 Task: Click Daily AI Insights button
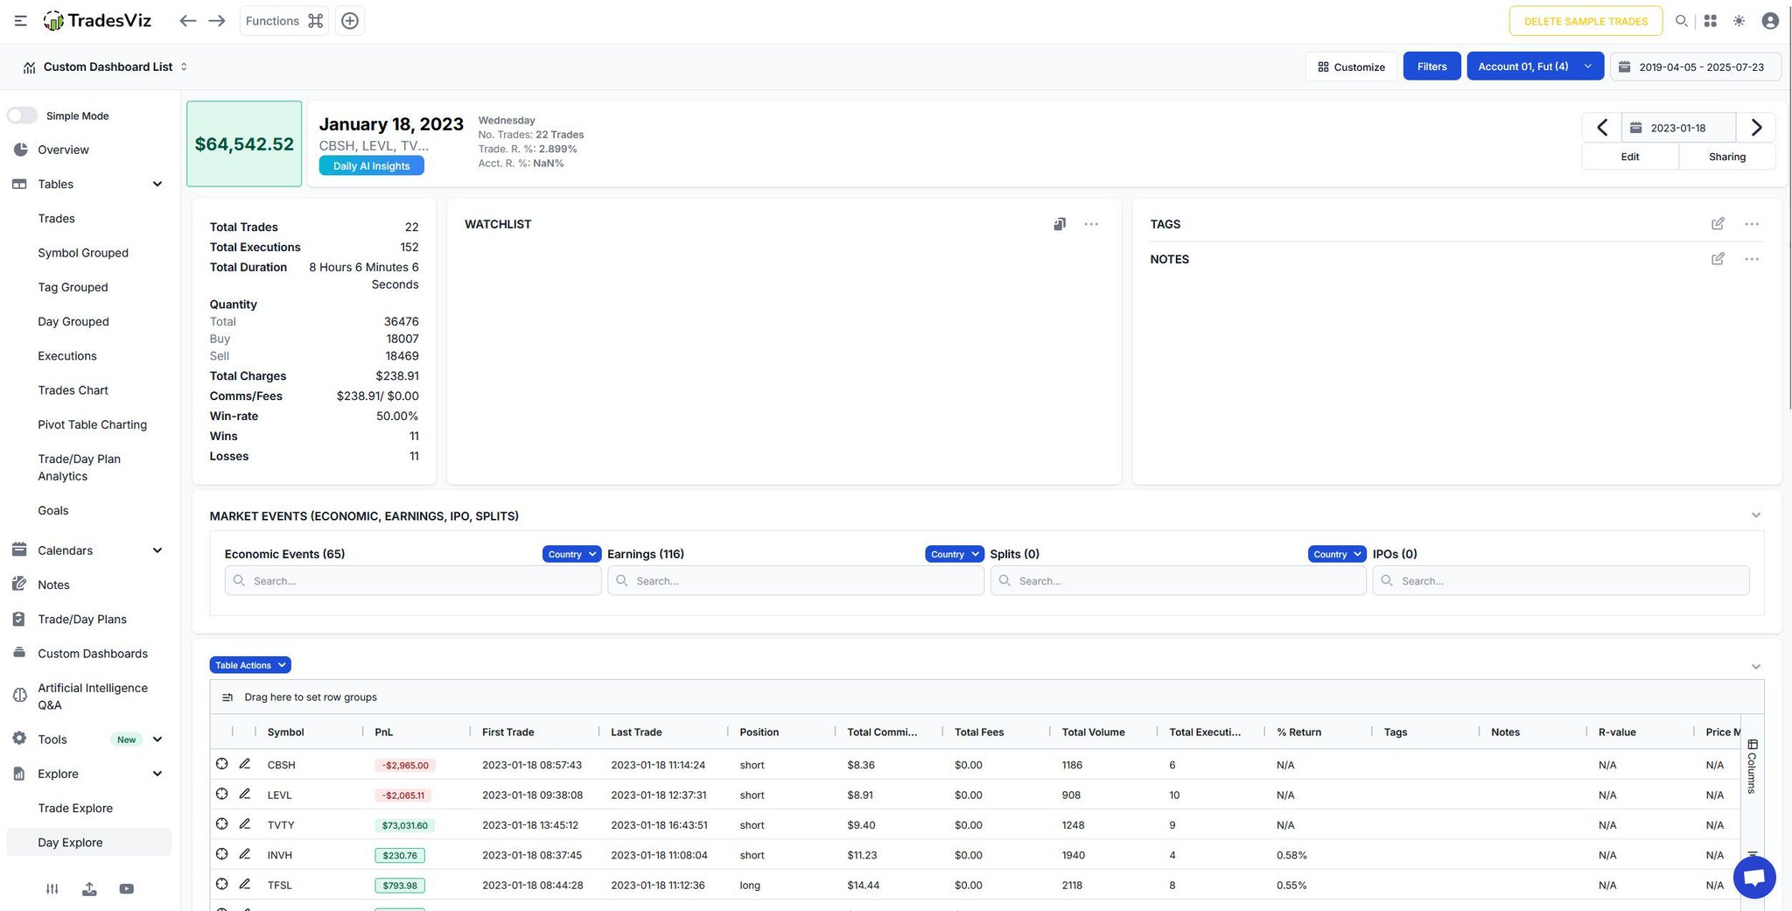[x=371, y=165]
